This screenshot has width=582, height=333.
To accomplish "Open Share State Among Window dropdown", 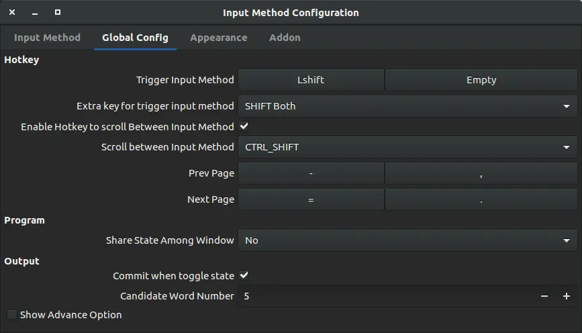I will click(x=407, y=240).
